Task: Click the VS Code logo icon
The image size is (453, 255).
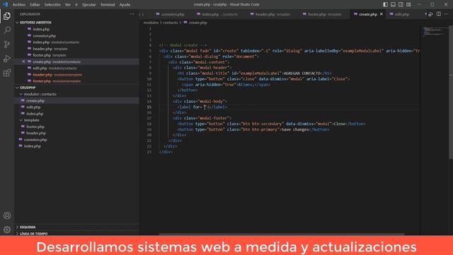Action: pyautogui.click(x=6, y=4)
